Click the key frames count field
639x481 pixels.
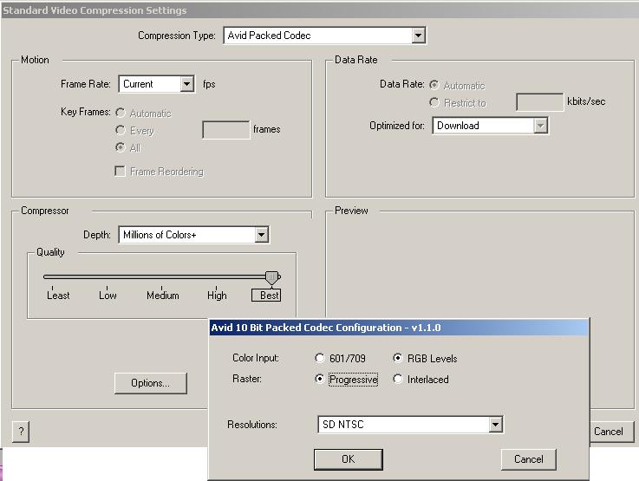coord(225,130)
